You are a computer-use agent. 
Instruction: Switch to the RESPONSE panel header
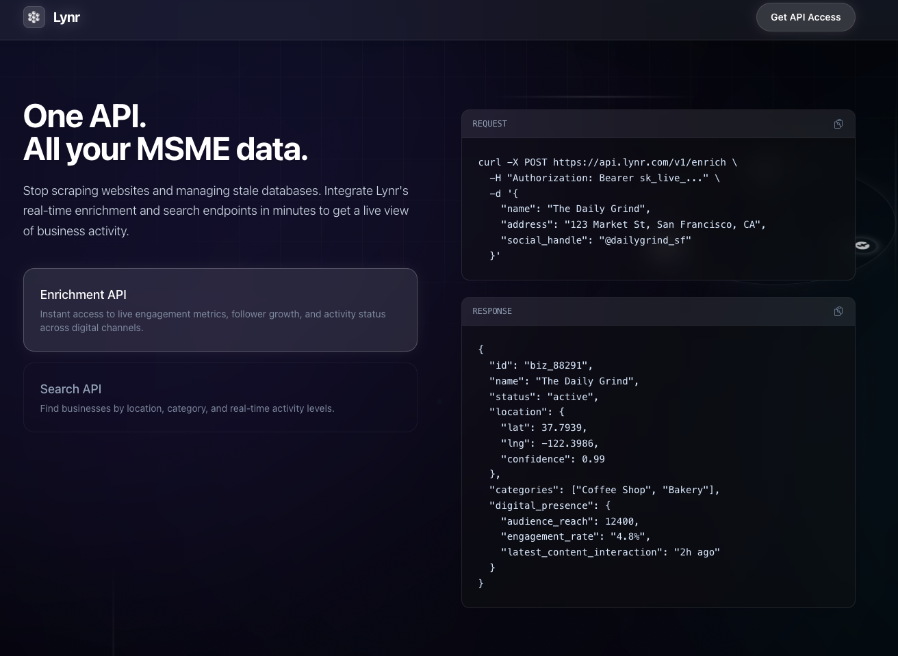pos(492,311)
